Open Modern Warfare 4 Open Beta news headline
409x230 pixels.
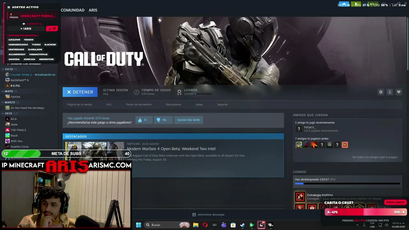pos(171,149)
